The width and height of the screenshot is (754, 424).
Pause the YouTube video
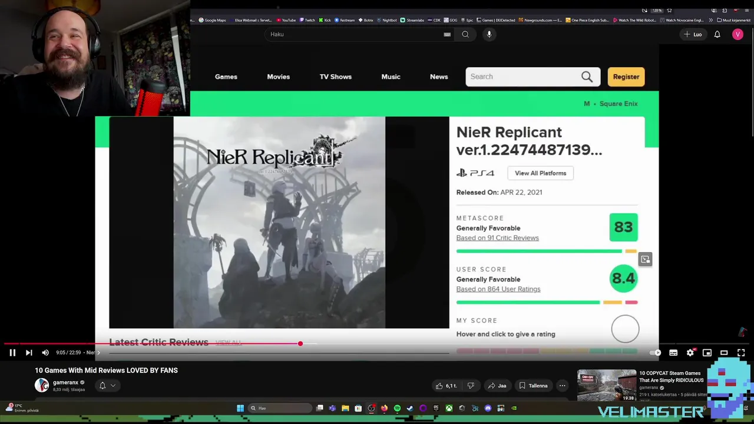[12, 352]
